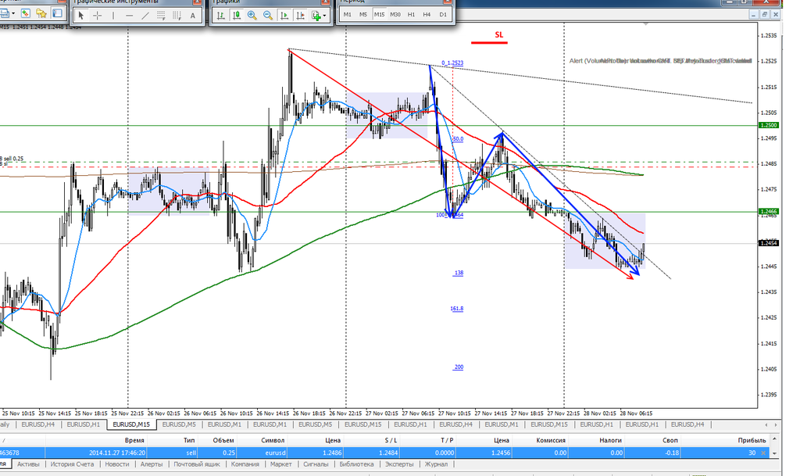Switch timeframe to D1
Screen dimensions: 800x476
point(443,14)
